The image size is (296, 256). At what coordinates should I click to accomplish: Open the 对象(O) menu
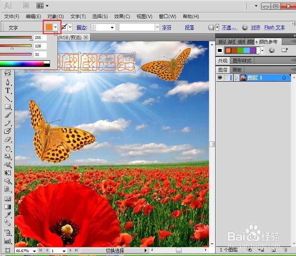click(x=55, y=17)
